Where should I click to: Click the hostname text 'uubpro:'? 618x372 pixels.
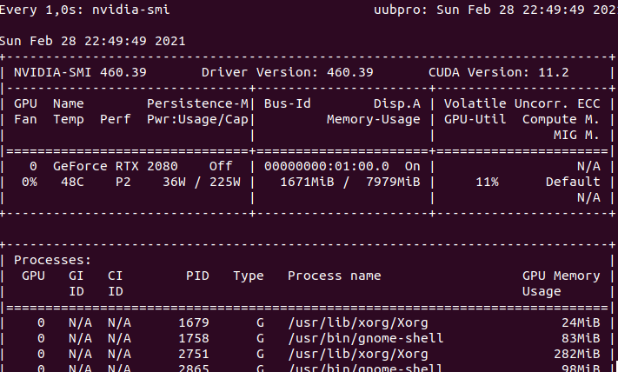point(401,10)
